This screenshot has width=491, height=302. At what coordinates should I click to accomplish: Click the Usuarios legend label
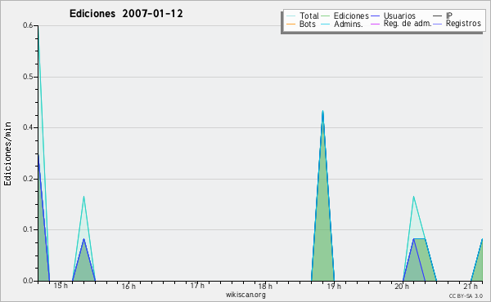point(399,16)
